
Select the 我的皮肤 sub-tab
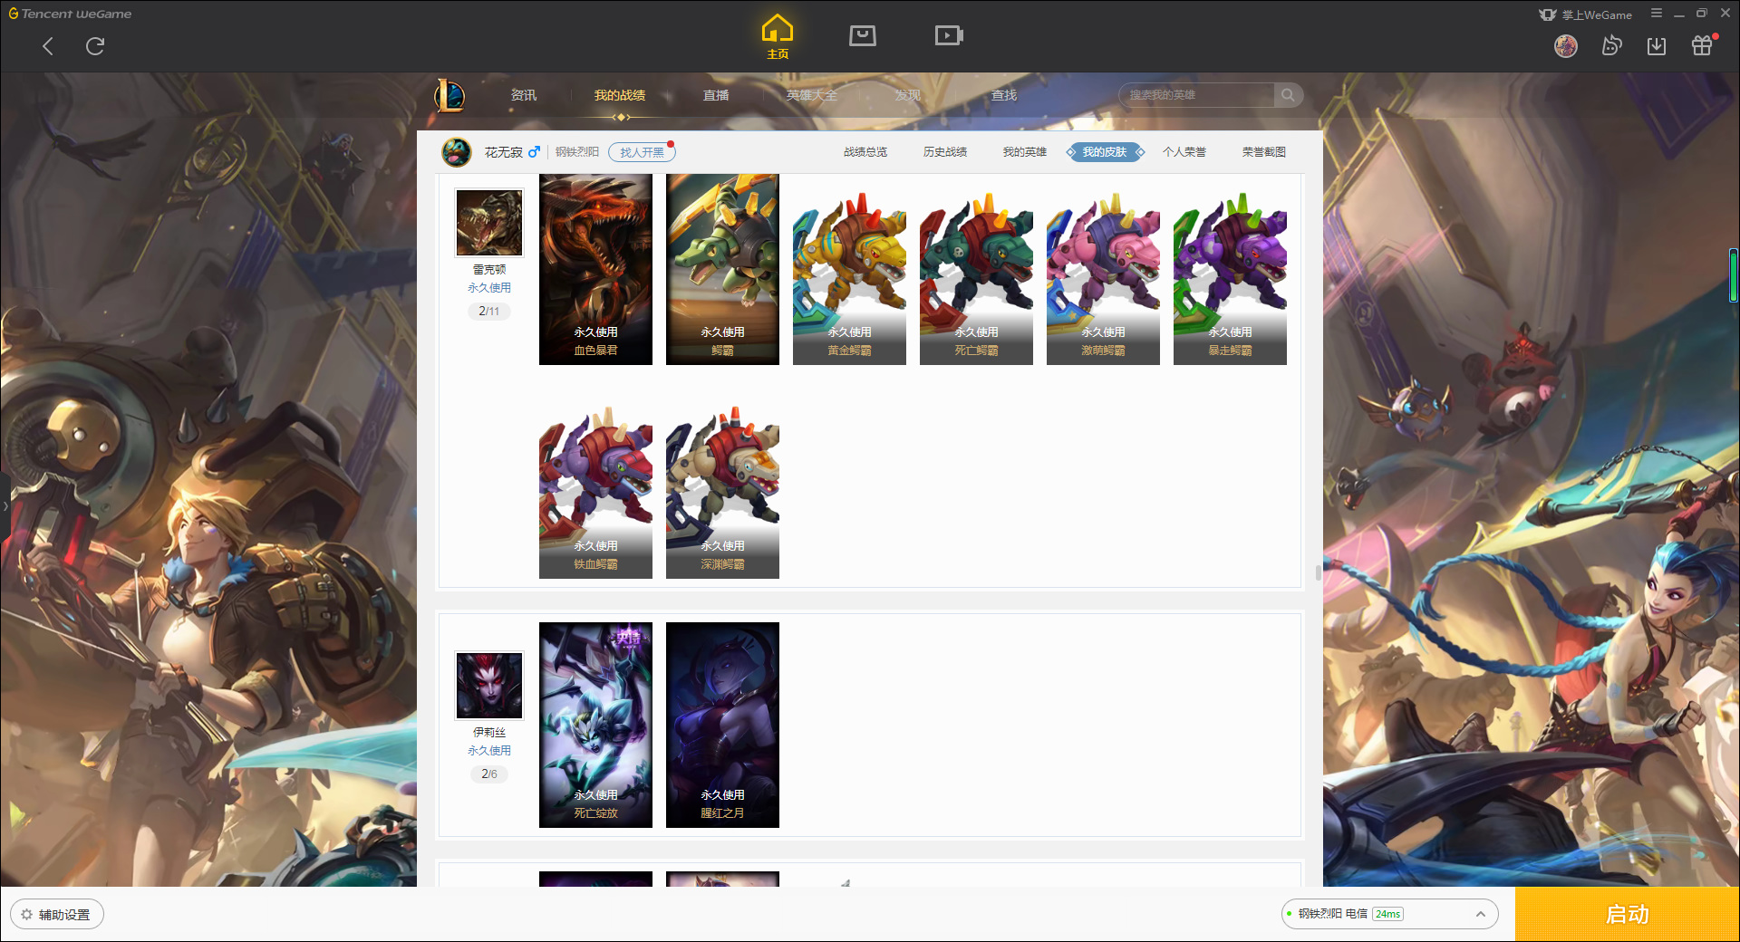[x=1105, y=152]
